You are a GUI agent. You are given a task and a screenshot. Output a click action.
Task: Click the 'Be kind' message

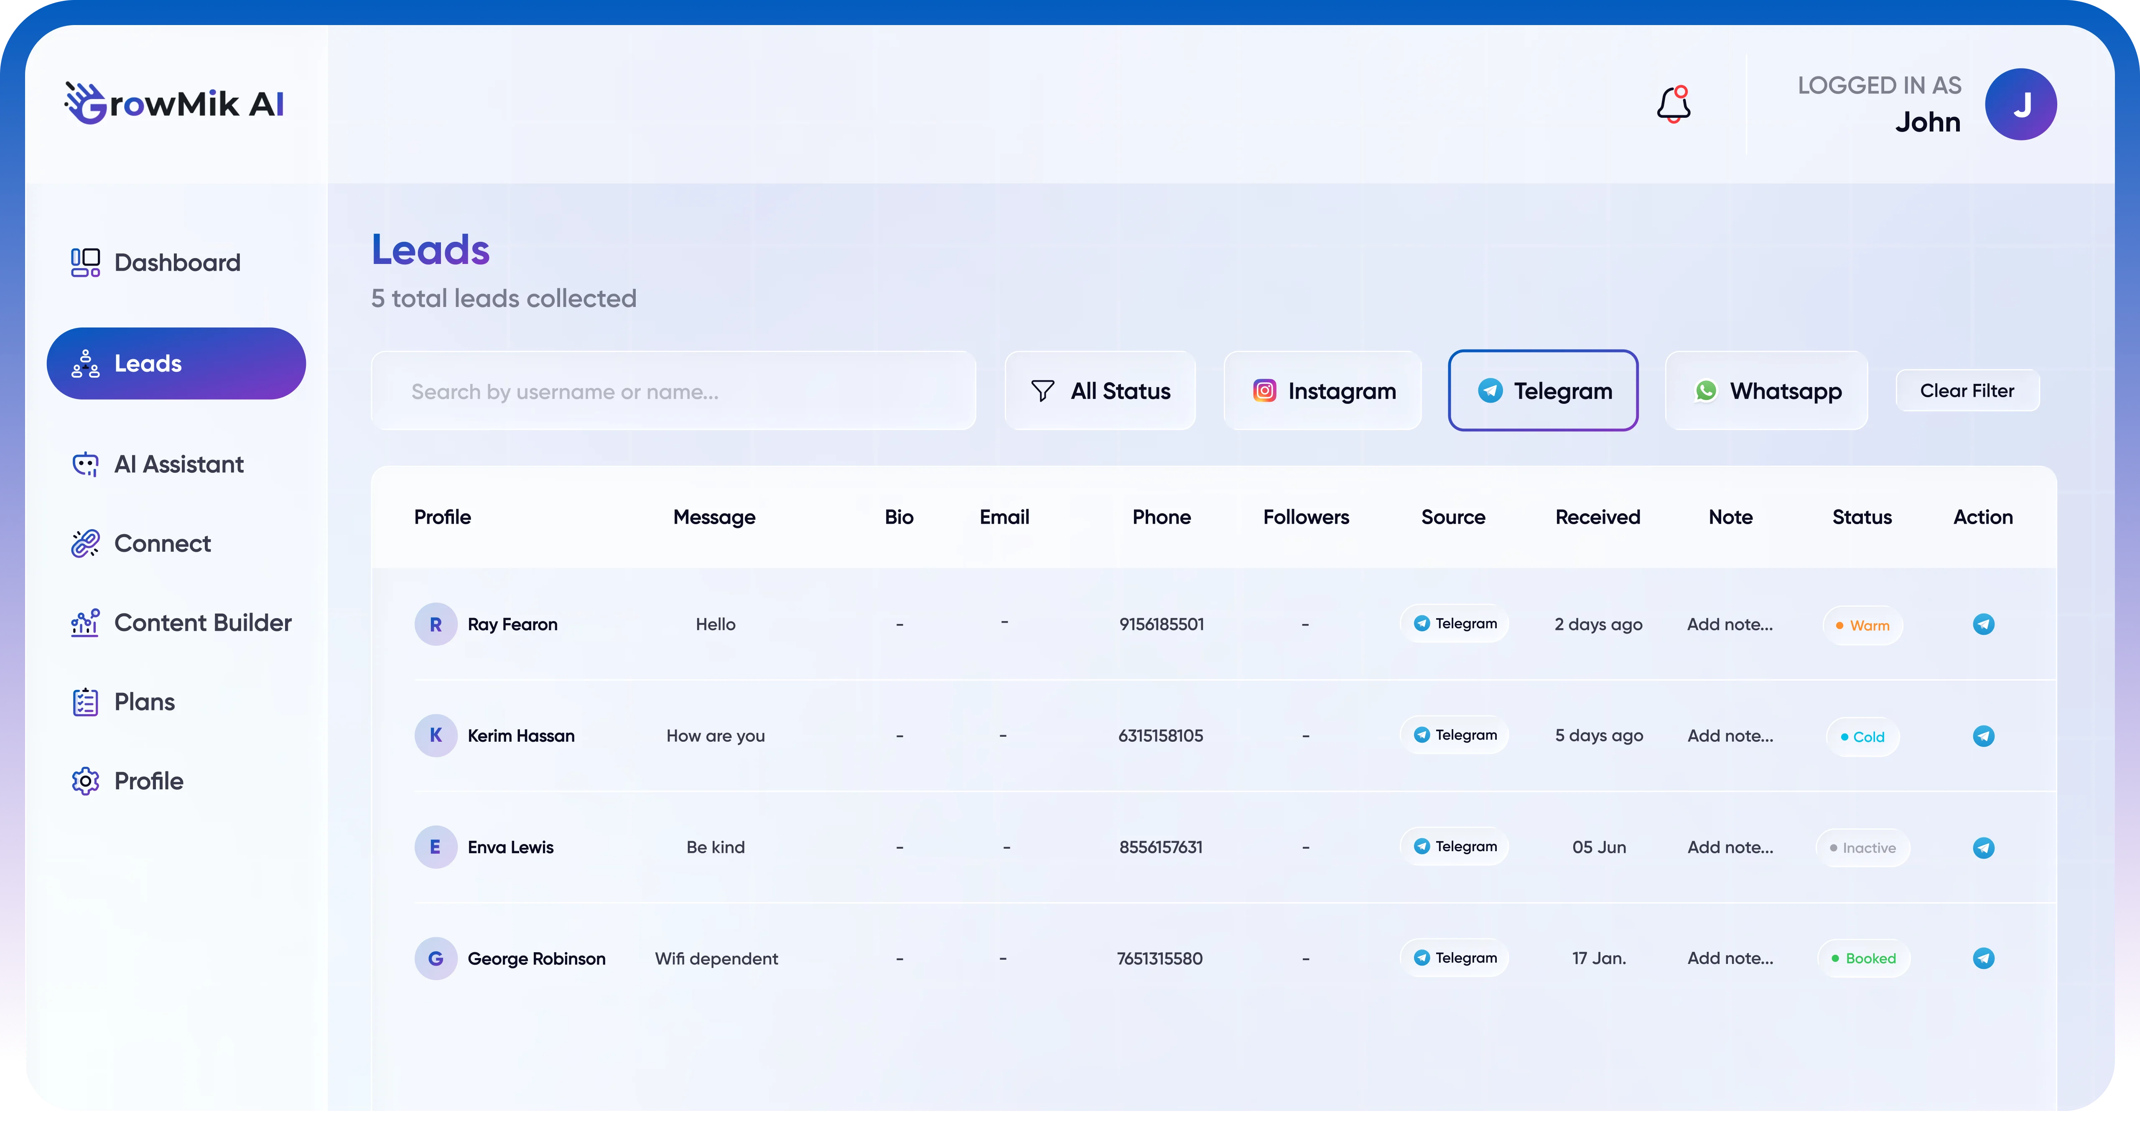tap(715, 847)
